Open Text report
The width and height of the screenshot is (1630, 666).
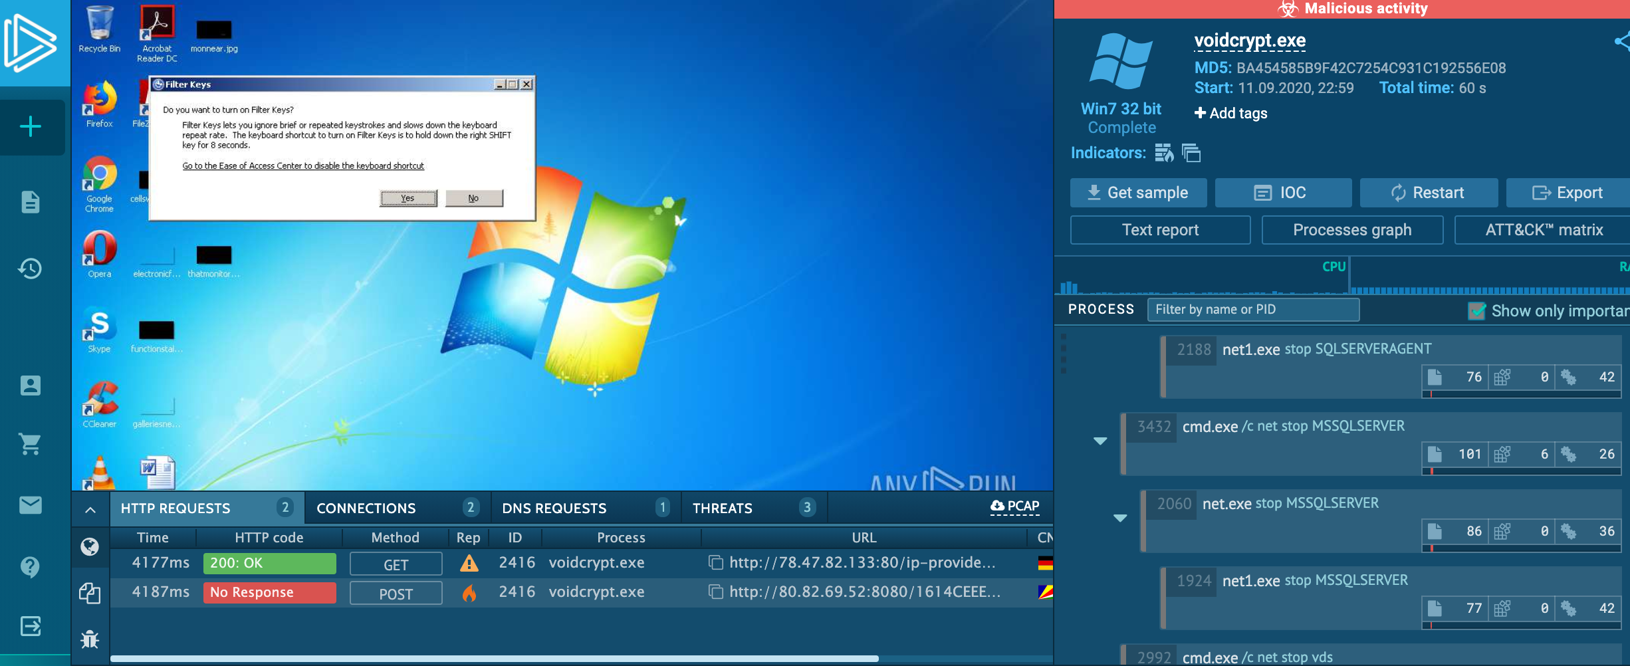(x=1160, y=230)
